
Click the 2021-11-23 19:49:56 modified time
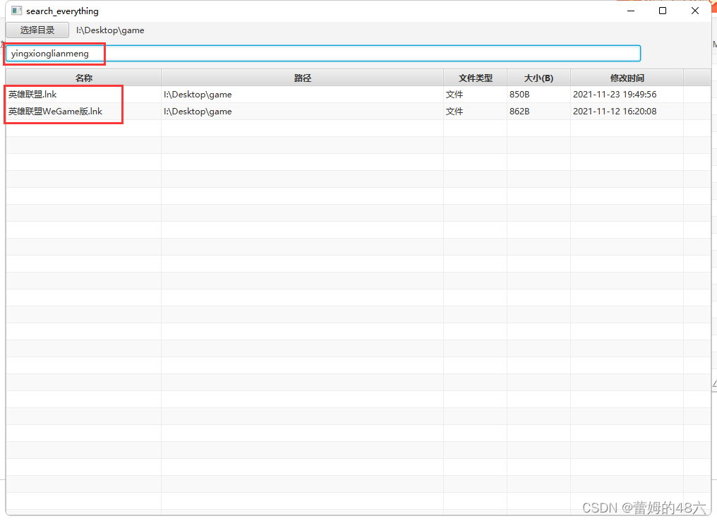click(x=615, y=95)
